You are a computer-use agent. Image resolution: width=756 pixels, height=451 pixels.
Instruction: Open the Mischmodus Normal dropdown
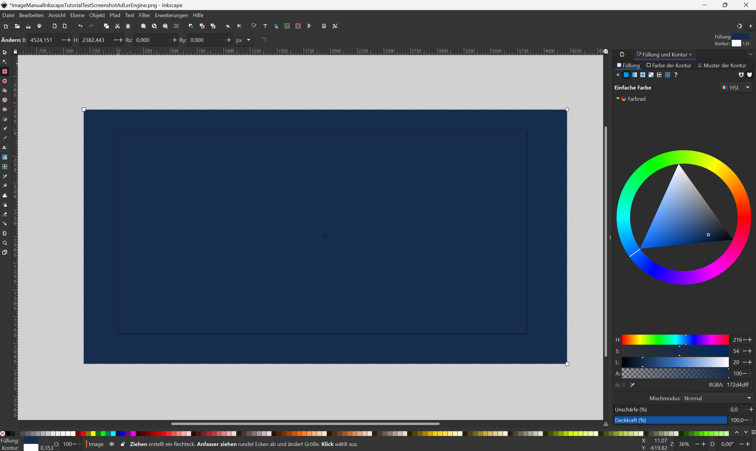pos(717,398)
